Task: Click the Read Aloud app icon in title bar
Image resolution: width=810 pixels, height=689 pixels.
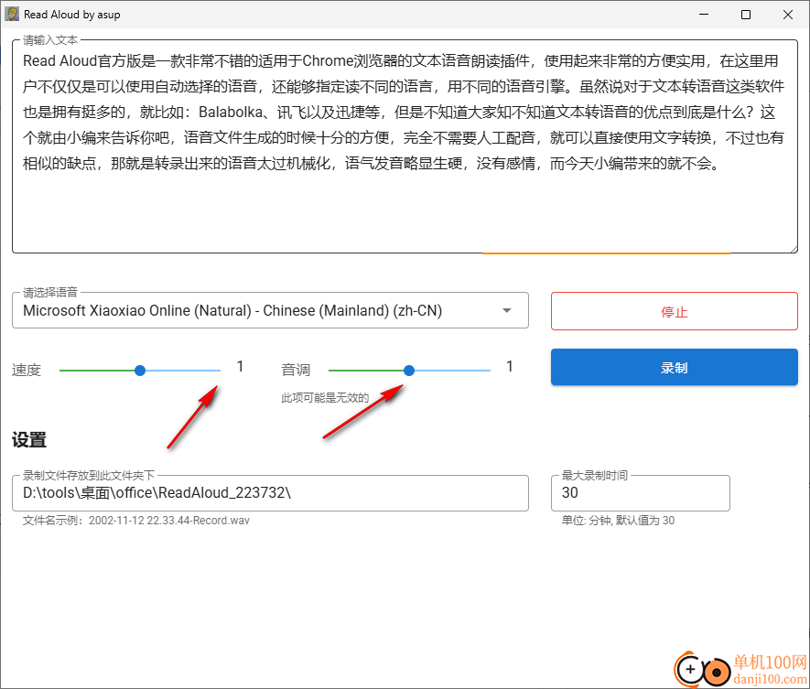Action: tap(11, 15)
